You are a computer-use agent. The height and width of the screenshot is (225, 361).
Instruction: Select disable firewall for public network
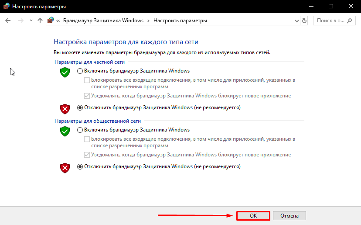(x=80, y=166)
